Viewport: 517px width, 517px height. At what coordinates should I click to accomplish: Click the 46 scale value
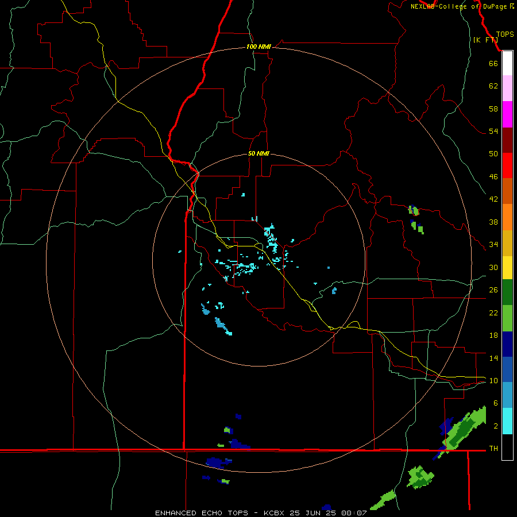click(493, 177)
